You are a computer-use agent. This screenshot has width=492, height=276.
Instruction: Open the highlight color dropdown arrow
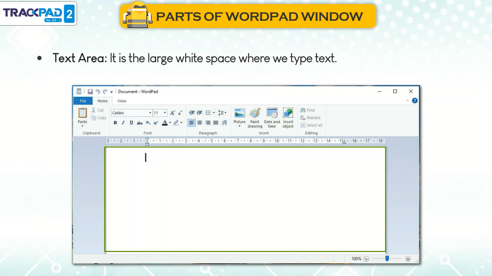pyautogui.click(x=181, y=123)
